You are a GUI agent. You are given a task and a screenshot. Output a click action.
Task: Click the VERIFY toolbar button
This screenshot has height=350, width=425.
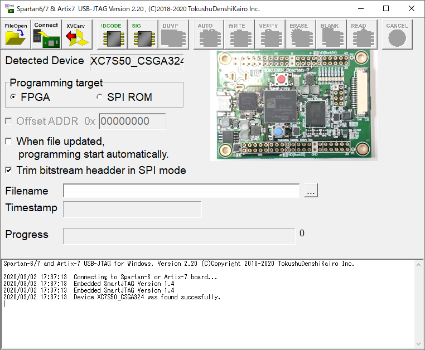coord(268,35)
